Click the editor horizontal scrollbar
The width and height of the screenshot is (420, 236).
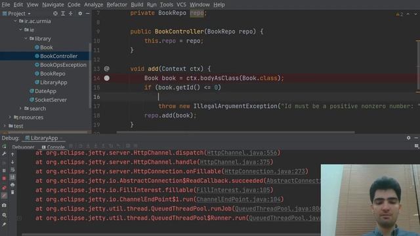pos(236,132)
